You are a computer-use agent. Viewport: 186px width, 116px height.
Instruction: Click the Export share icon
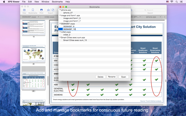(53, 10)
